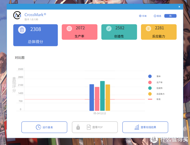Viewport: 190px width, 145px height.
Task: Click the CrossMark logo icon
Action: [17, 15]
